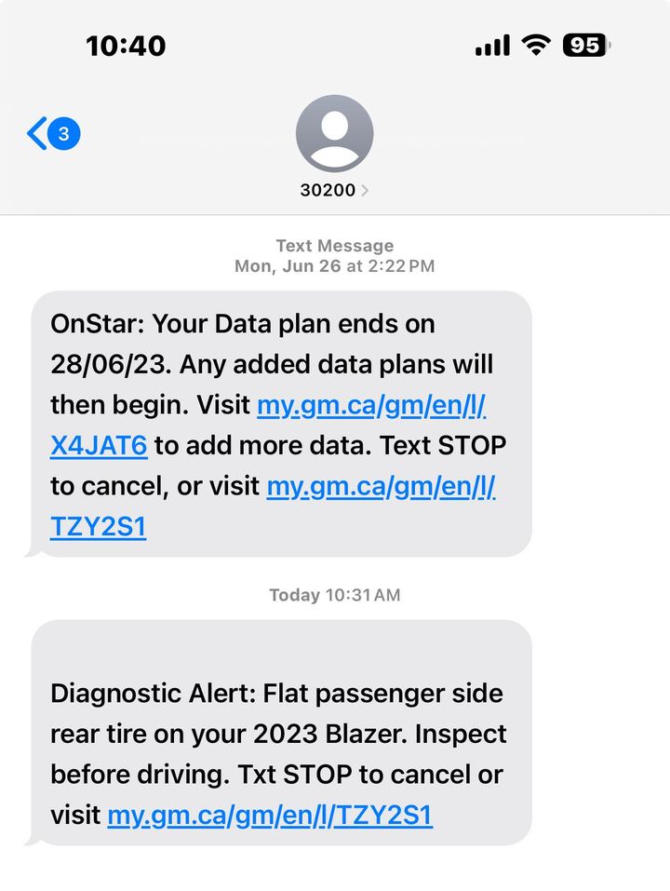This screenshot has height=891, width=670.
Task: Tap the unread count badge showing 3
Action: tap(63, 133)
